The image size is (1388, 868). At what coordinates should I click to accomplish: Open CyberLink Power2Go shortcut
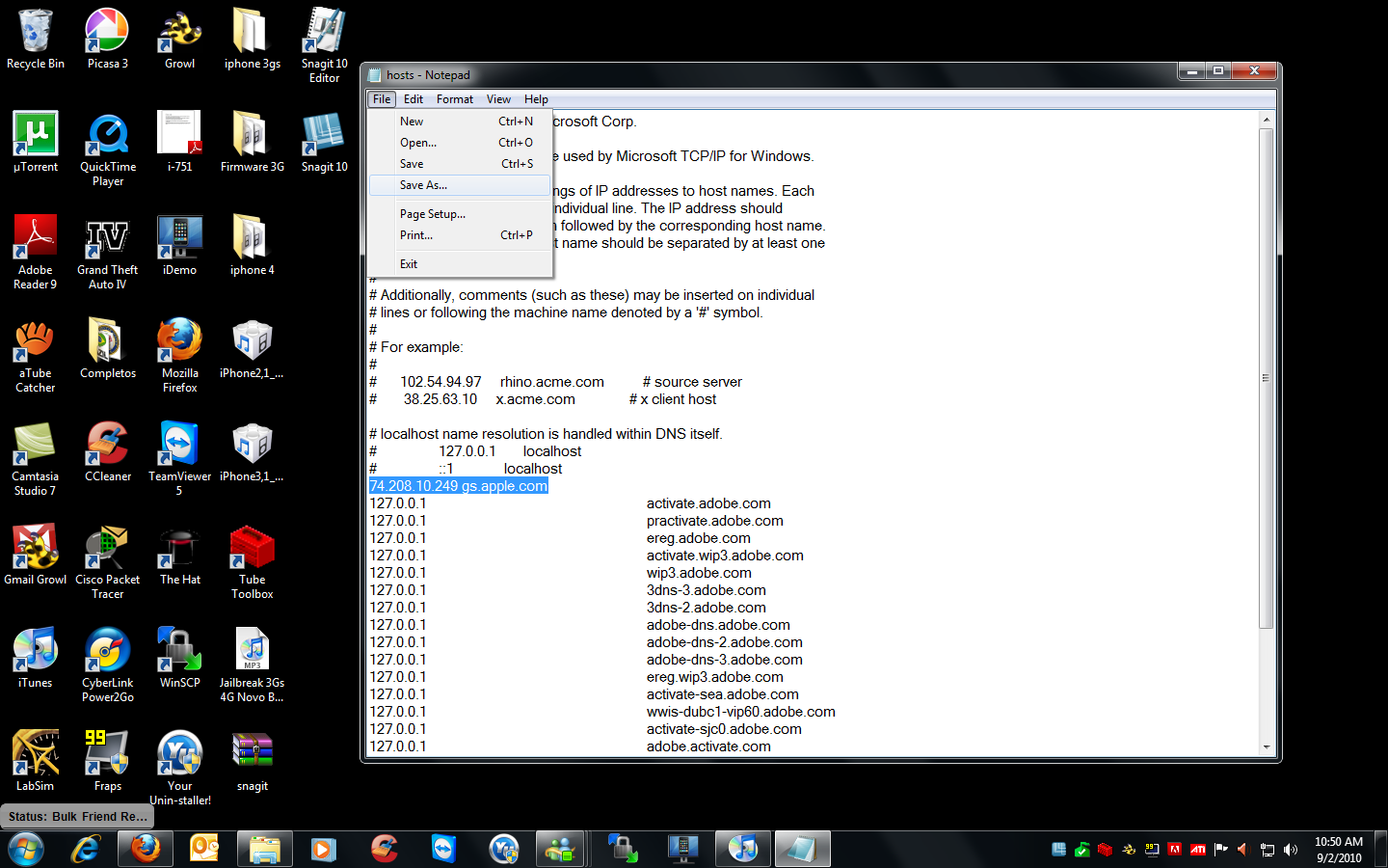[x=108, y=665]
